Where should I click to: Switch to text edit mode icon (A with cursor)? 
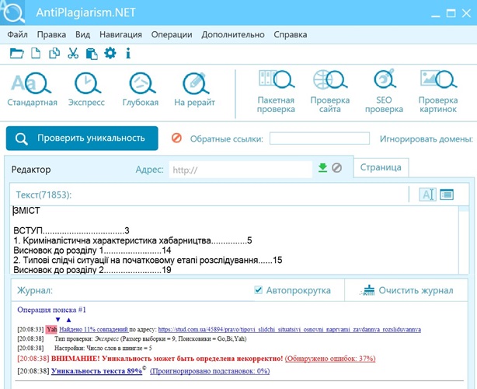pos(428,194)
